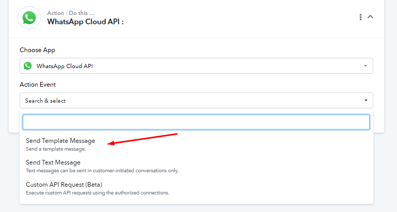Open the three-dot options menu
397x212 pixels.
pos(360,17)
